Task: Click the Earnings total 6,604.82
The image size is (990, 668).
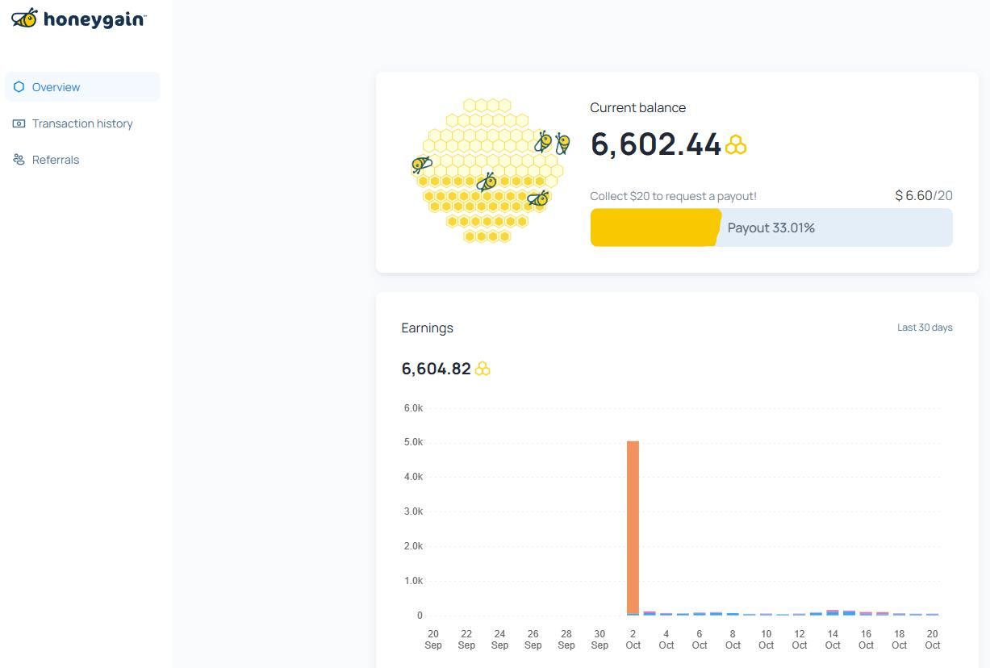Action: pos(436,369)
